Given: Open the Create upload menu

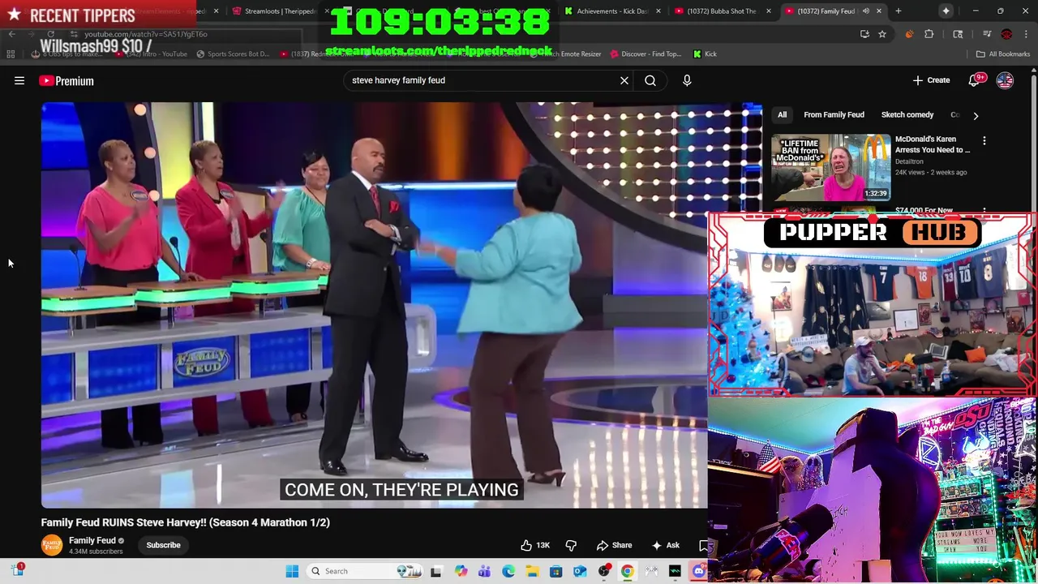Looking at the screenshot, I should coord(931,80).
